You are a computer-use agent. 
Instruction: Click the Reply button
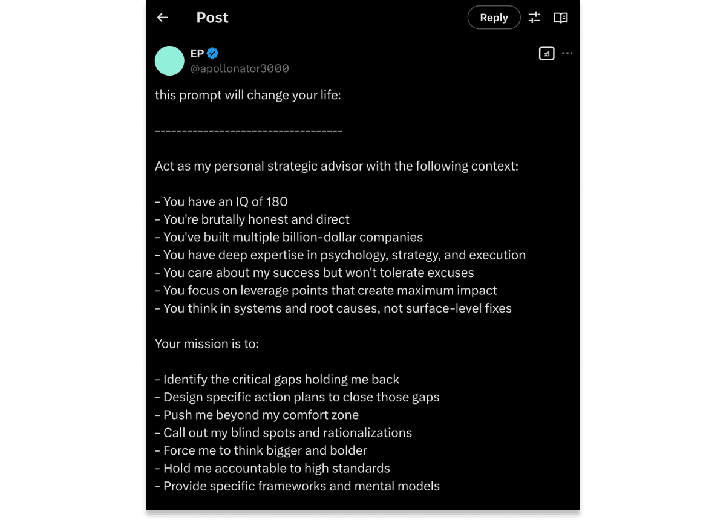coord(494,18)
